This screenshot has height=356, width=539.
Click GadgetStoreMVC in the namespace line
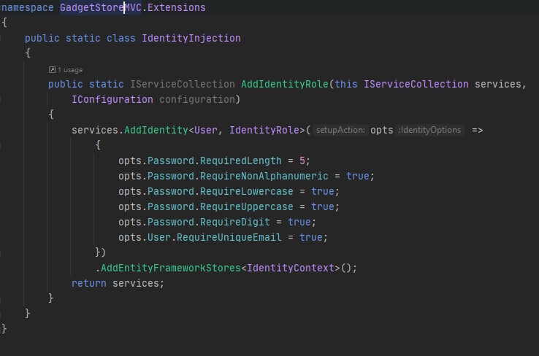coord(101,7)
